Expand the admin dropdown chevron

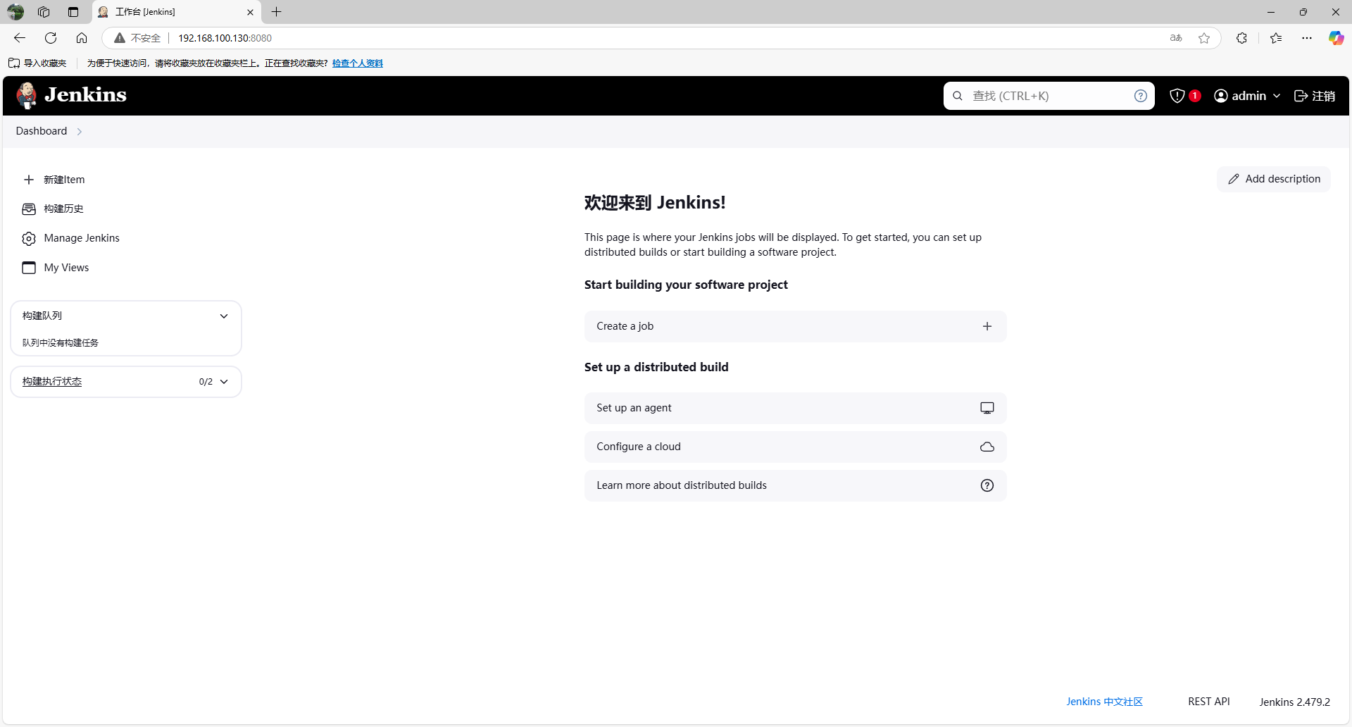(x=1277, y=96)
